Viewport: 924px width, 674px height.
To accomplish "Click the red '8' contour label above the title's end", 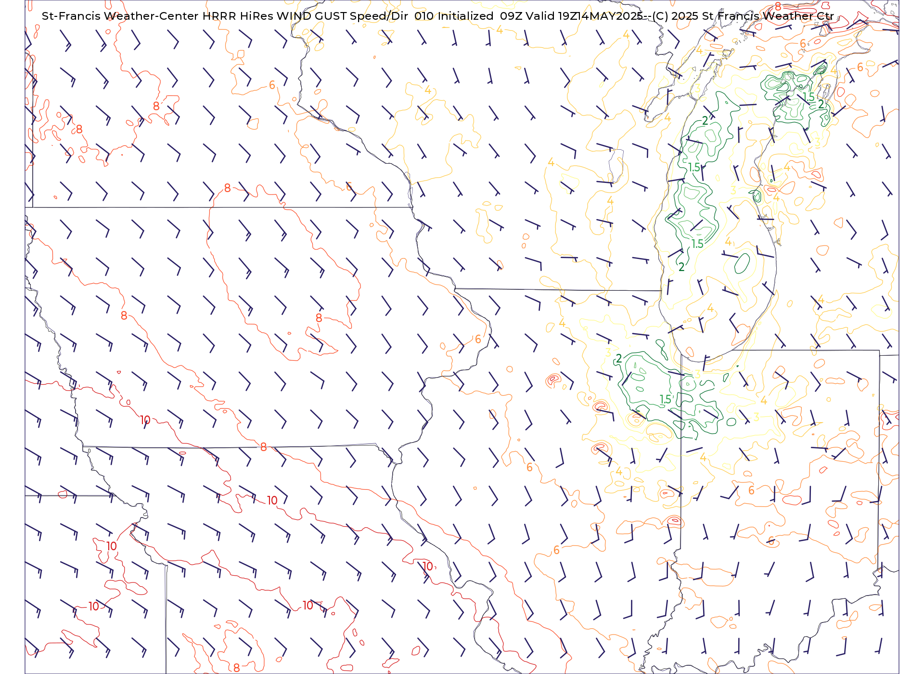I will pyautogui.click(x=778, y=6).
